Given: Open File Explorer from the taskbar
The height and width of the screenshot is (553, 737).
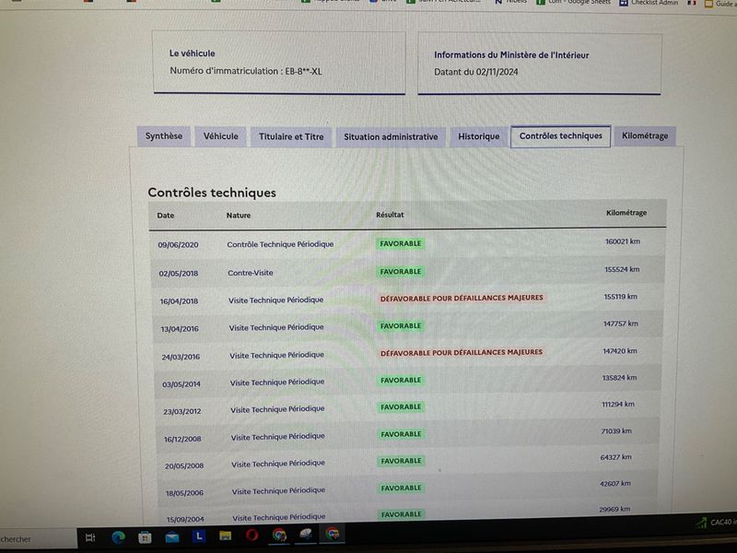Looking at the screenshot, I should tap(225, 535).
